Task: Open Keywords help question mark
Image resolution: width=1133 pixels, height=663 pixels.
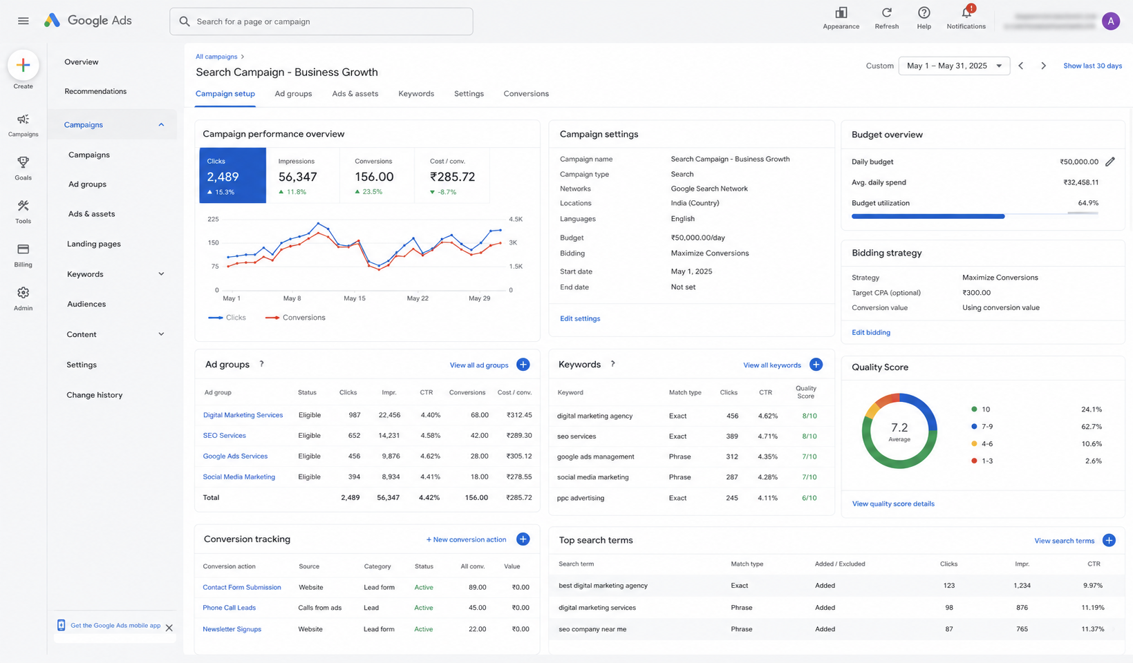Action: click(612, 364)
